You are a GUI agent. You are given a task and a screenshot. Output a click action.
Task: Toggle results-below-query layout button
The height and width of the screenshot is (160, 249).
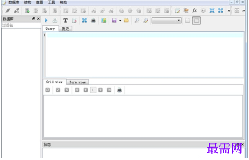pyautogui.click(x=196, y=21)
